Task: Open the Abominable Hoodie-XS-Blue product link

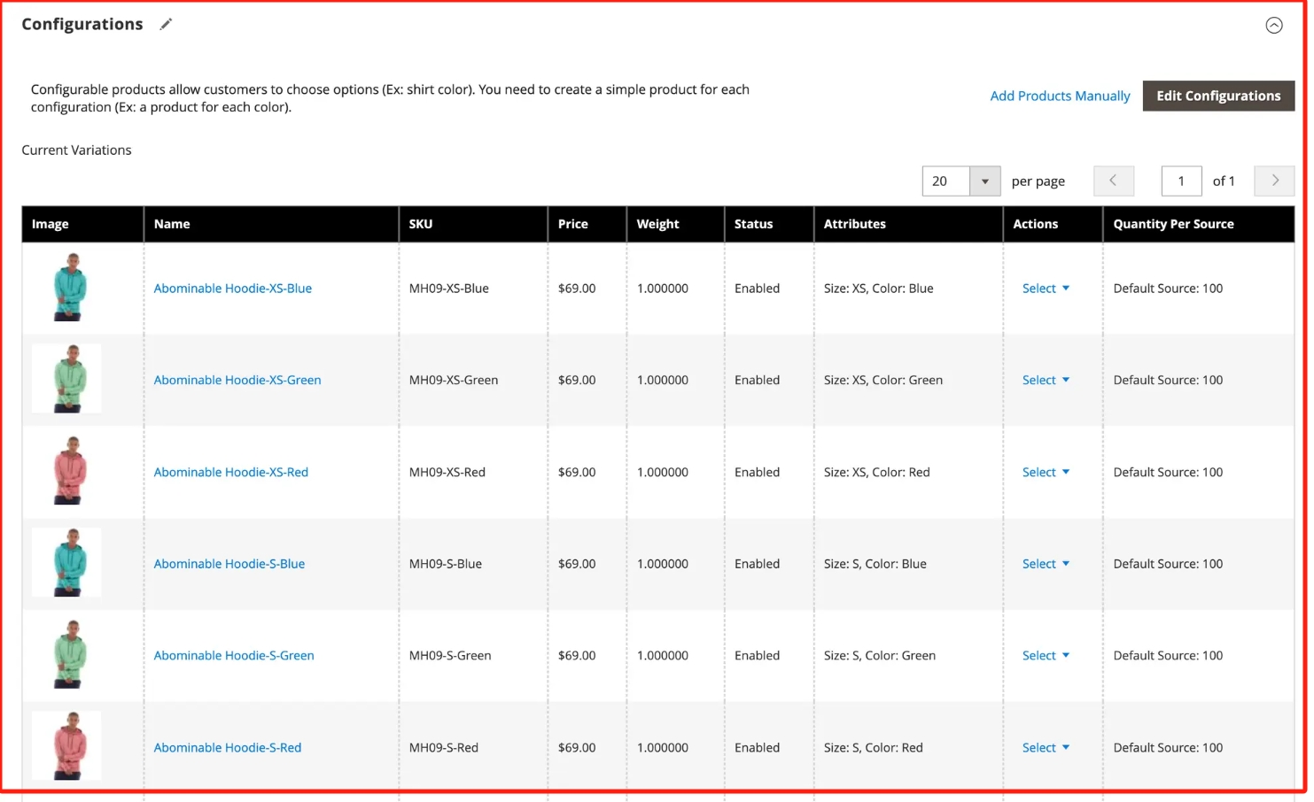Action: click(232, 289)
